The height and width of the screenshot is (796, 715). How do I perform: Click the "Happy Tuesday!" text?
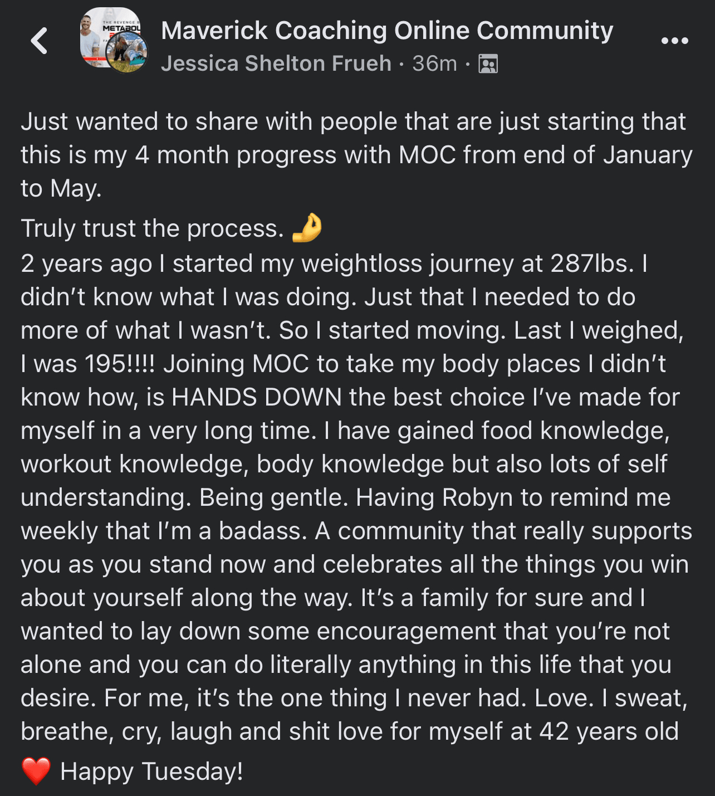pos(151,771)
